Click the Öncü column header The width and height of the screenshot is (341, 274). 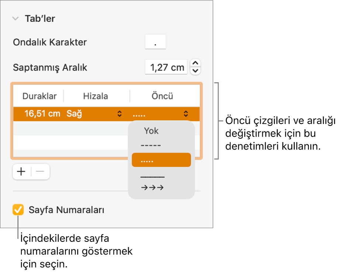point(162,96)
